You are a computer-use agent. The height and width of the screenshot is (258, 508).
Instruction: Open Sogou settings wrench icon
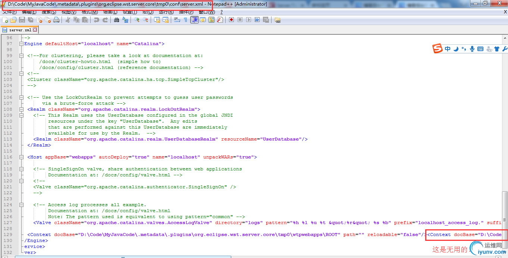[505, 49]
